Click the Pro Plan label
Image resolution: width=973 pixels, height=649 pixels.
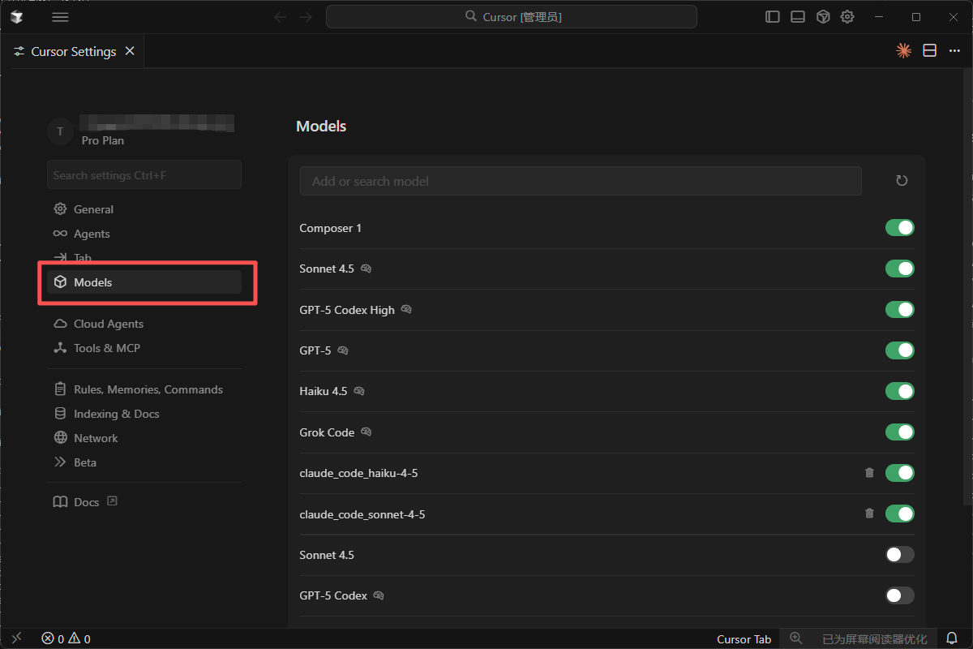pyautogui.click(x=103, y=140)
